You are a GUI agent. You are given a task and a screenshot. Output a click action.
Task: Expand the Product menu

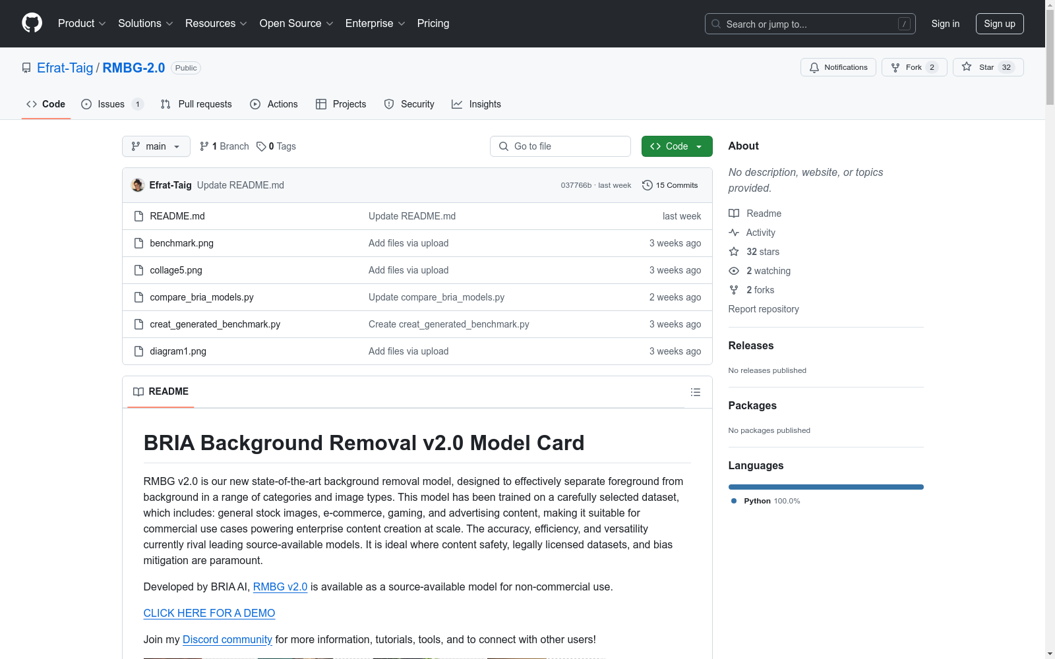click(82, 24)
